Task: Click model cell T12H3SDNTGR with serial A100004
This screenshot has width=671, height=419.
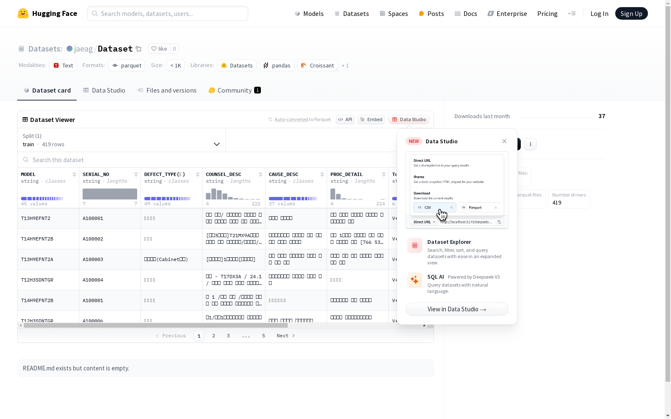Action: [48, 280]
